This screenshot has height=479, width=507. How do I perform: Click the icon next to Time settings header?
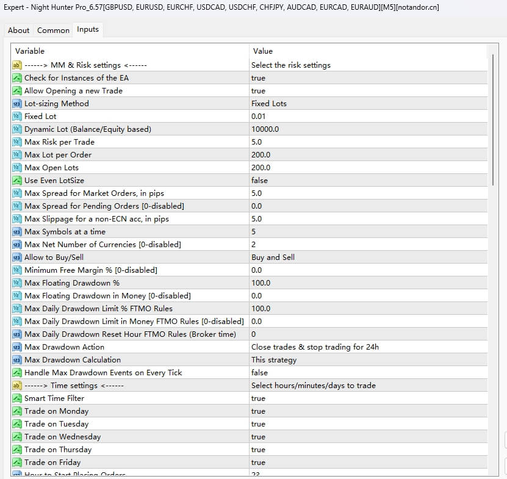(17, 386)
